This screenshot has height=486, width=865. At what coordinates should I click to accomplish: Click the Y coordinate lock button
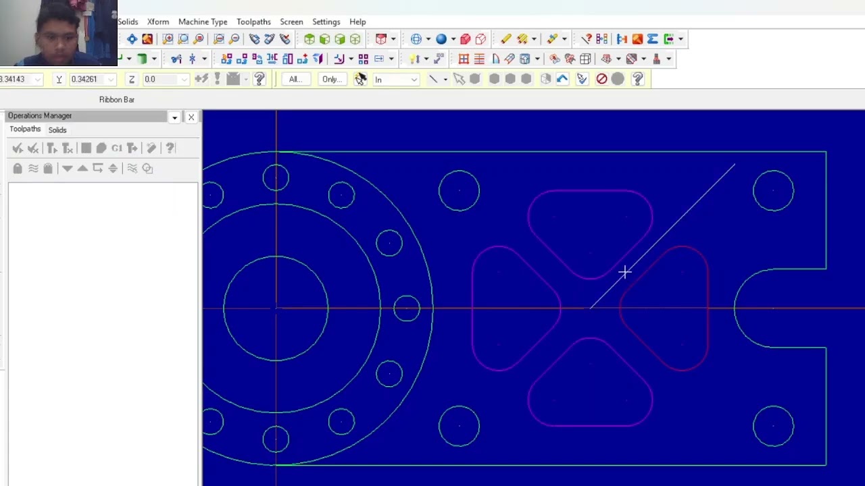click(x=59, y=80)
